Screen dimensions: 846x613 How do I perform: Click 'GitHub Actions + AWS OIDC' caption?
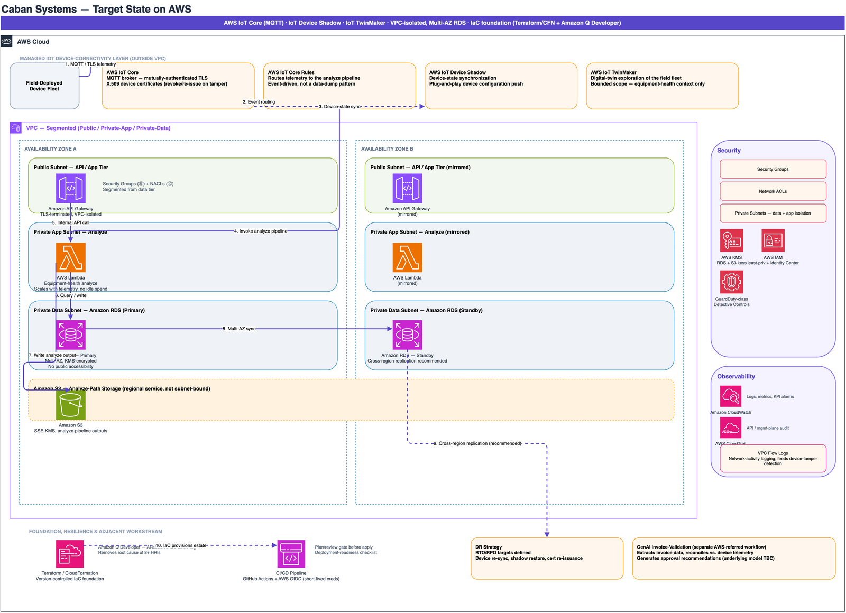click(291, 579)
